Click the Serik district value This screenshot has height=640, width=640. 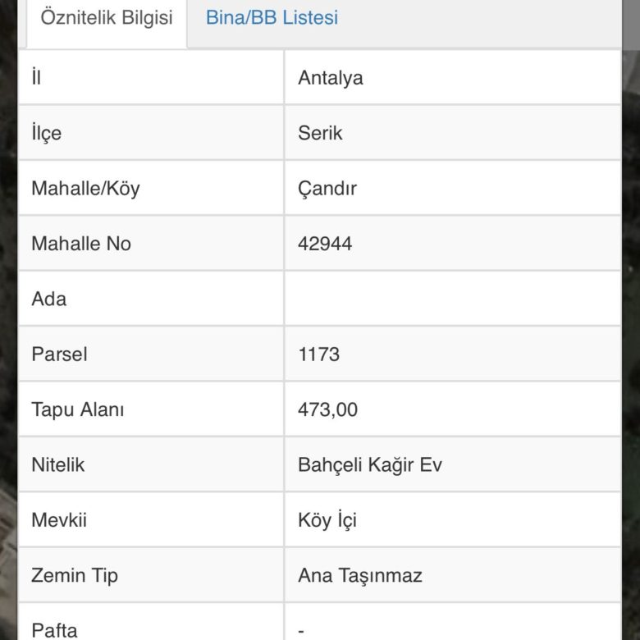pos(320,133)
